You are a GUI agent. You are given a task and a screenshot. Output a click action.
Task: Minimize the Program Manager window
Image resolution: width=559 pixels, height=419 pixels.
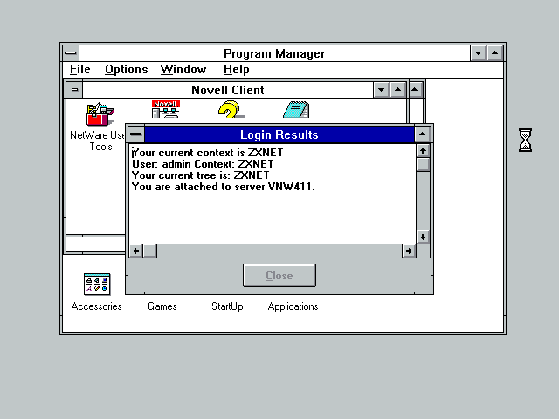[x=478, y=53]
